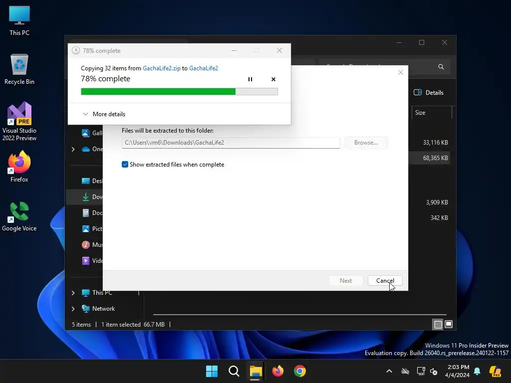Open Google Chrome from the taskbar
Image resolution: width=511 pixels, height=383 pixels.
300,371
